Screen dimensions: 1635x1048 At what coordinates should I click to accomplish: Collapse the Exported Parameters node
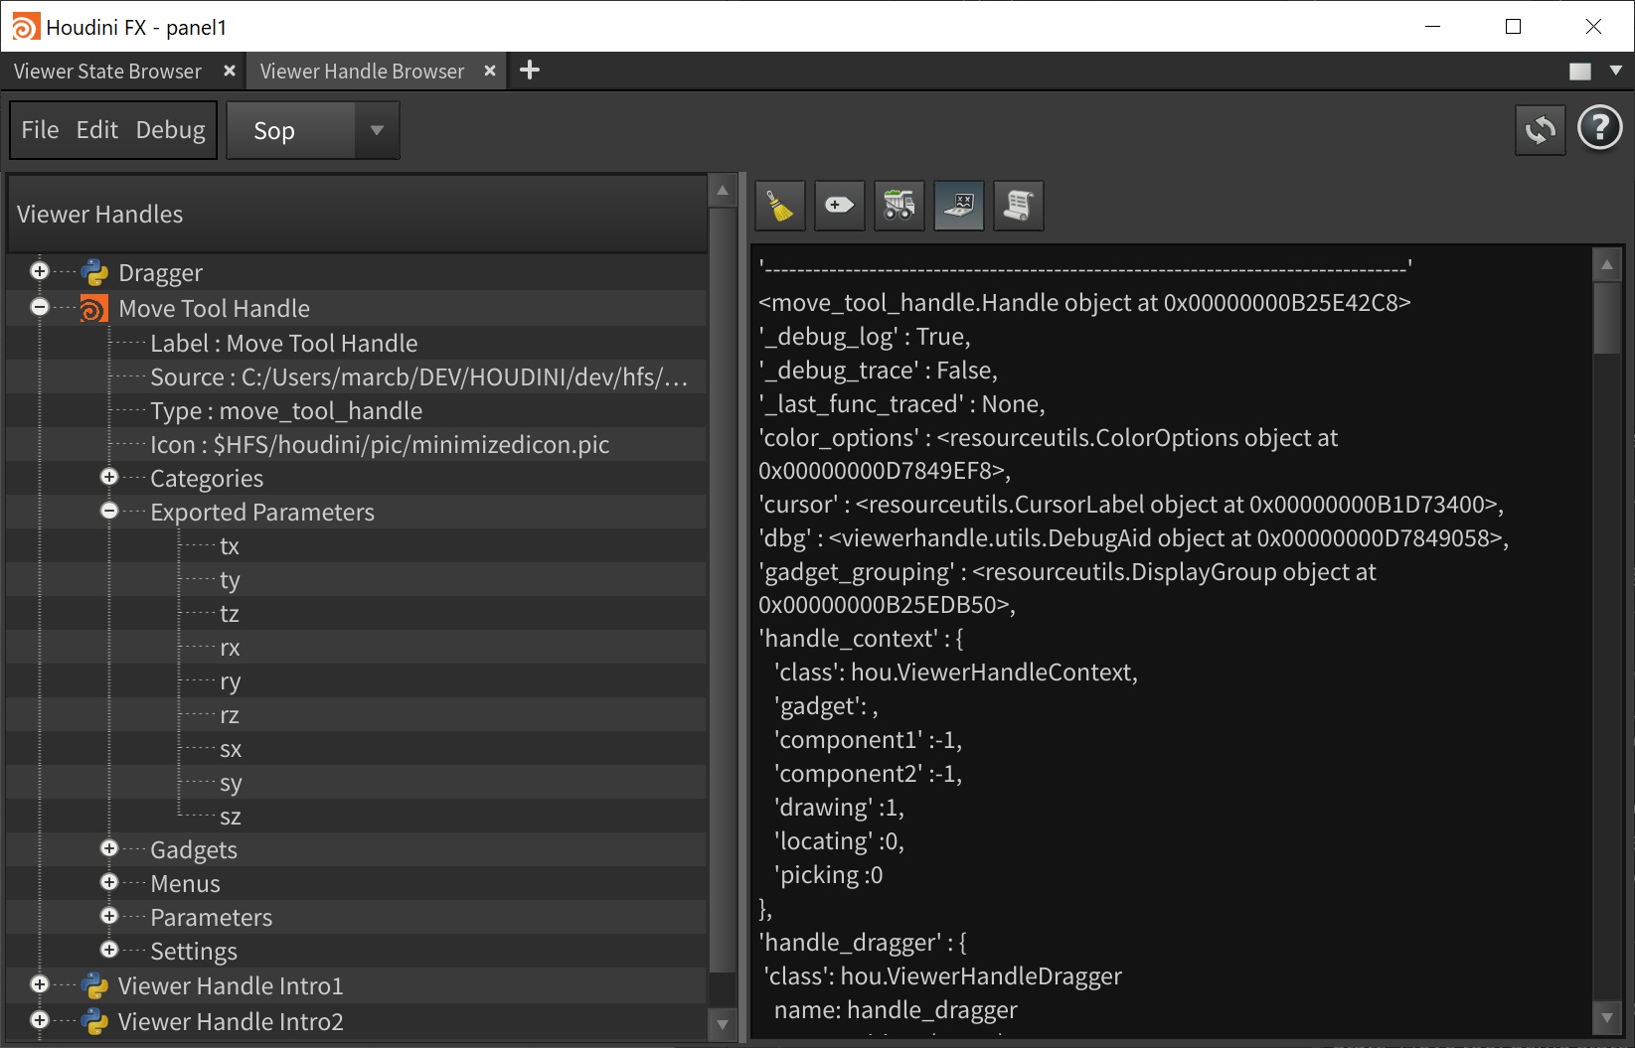[x=109, y=512]
